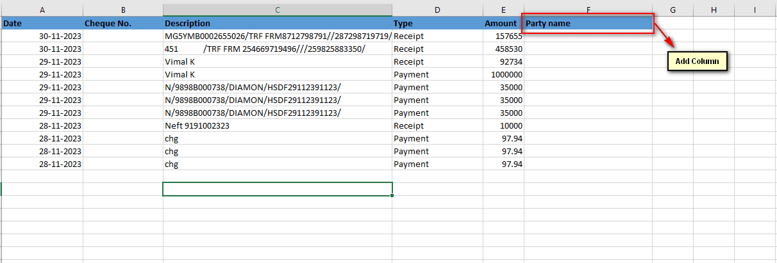The image size is (777, 263).
Task: Select column I header
Action: pos(755,10)
